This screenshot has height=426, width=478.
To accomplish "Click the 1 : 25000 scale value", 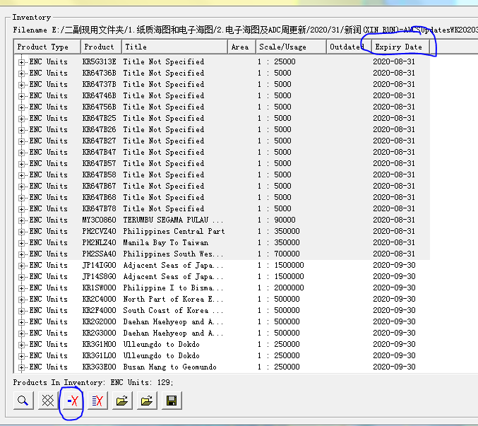I will (x=277, y=61).
